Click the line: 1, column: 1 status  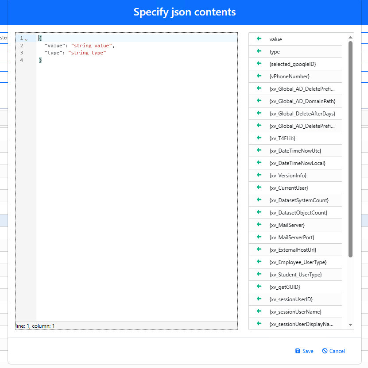tap(35, 326)
